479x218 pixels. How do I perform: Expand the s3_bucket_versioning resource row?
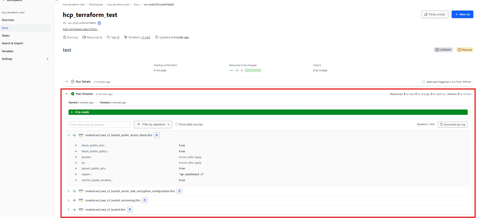[x=69, y=200]
